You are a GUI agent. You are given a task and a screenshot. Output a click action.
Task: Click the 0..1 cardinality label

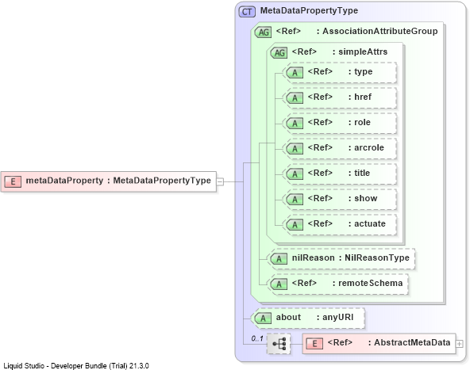point(257,338)
